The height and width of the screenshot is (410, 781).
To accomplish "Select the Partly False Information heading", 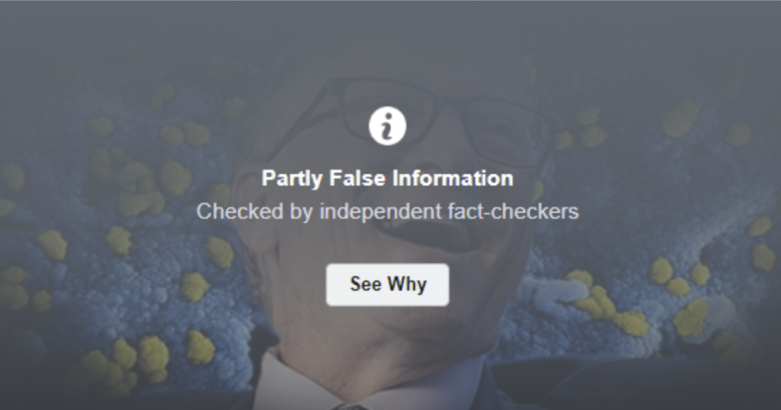I will click(x=387, y=179).
